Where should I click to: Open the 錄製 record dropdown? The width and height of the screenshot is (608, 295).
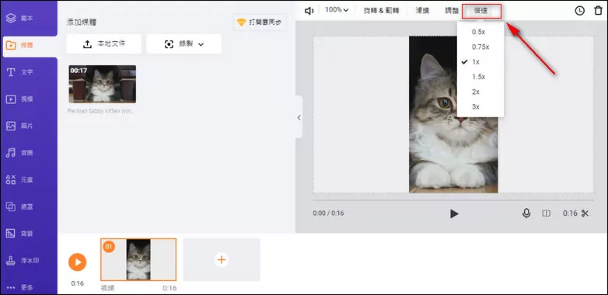coord(184,44)
